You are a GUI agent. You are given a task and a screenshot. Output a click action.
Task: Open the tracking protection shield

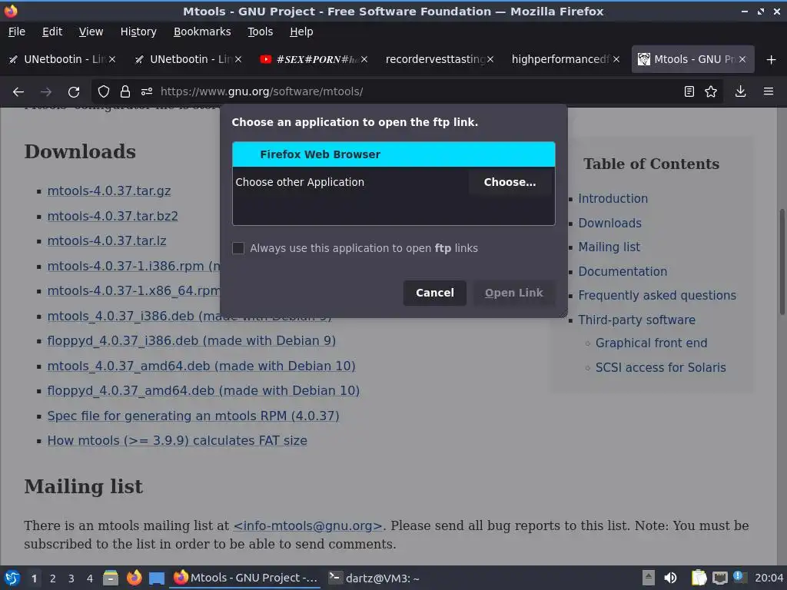click(104, 92)
